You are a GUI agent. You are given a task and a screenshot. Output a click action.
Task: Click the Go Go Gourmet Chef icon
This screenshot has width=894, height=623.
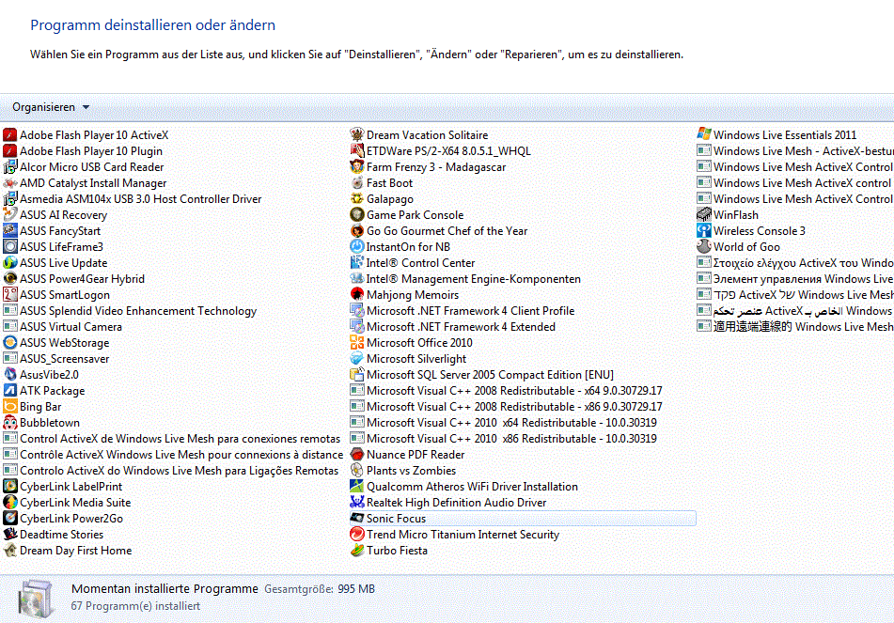pyautogui.click(x=357, y=231)
